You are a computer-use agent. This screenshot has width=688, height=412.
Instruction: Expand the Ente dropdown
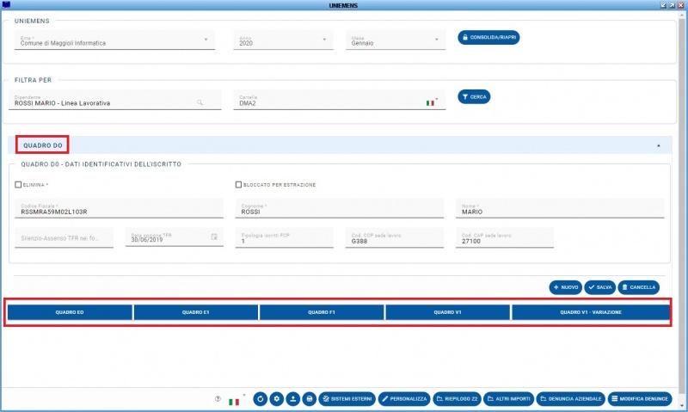pos(206,39)
